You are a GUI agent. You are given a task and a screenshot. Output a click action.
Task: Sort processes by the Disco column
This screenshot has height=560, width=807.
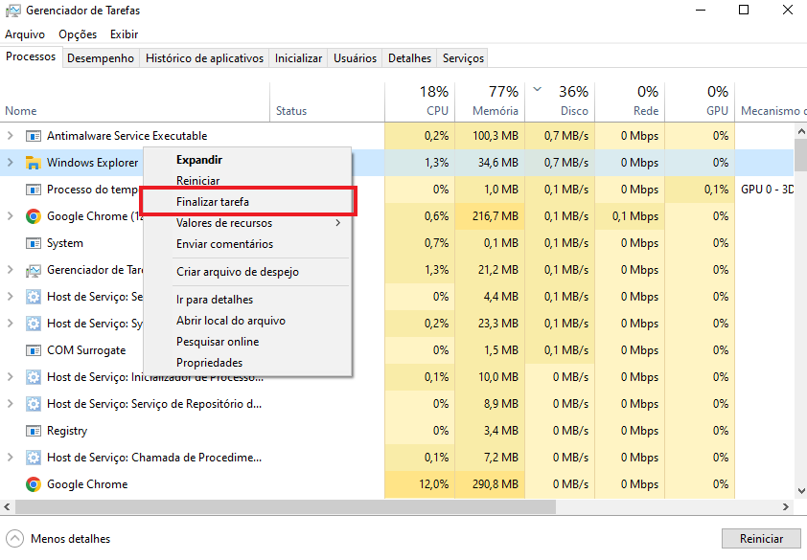pyautogui.click(x=560, y=101)
